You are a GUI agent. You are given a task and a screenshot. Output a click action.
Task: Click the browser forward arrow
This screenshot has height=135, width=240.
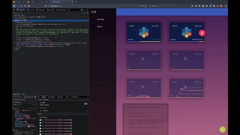18,6
